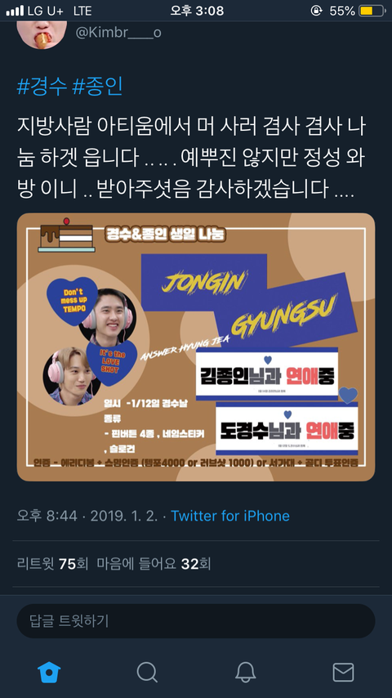
Task: Tap the author's profile avatar
Action: [42, 34]
